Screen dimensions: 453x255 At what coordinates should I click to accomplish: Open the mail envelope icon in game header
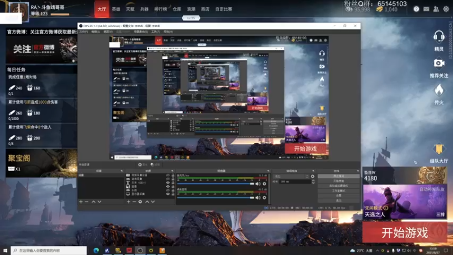click(426, 9)
